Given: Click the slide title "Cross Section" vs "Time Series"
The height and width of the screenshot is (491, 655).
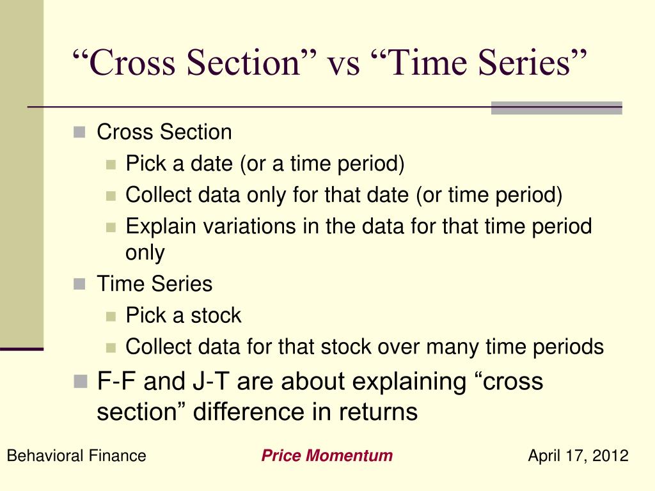Looking at the screenshot, I should click(x=330, y=63).
